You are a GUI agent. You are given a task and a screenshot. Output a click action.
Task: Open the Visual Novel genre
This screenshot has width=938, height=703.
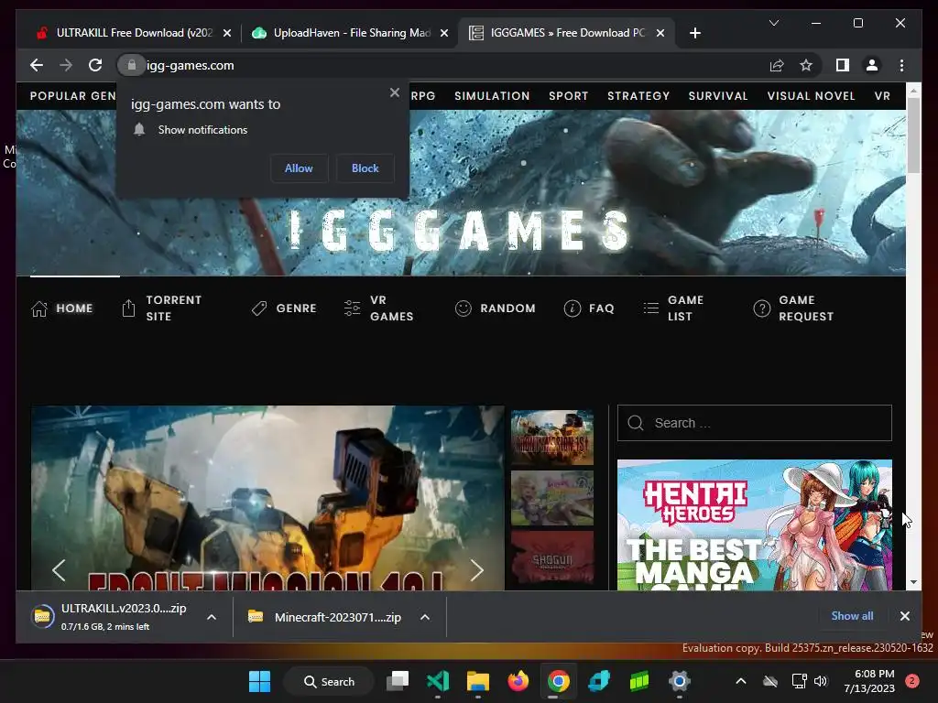click(811, 95)
